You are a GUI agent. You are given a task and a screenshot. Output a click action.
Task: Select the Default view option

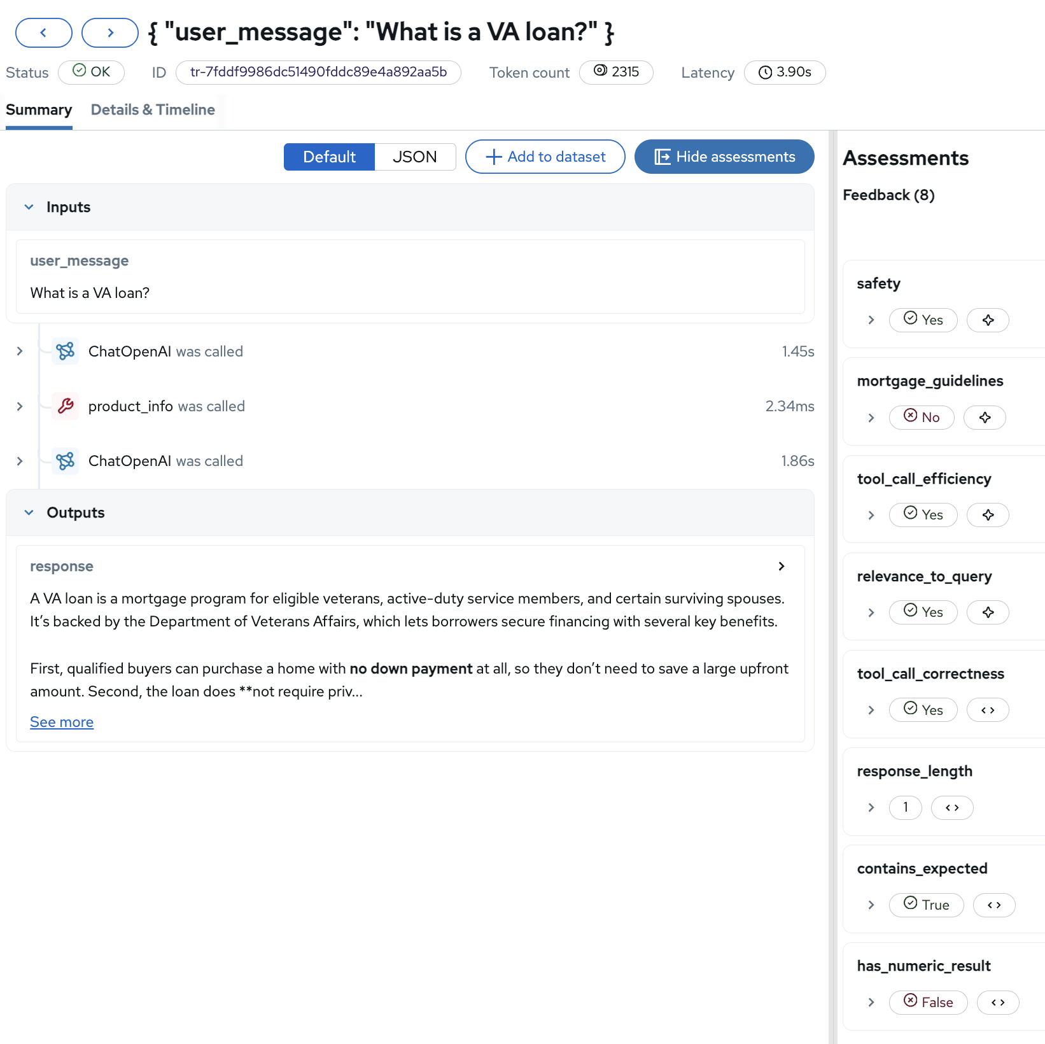click(329, 157)
